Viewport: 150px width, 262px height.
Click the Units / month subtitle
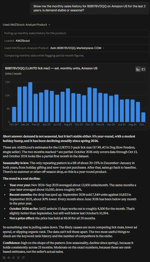[13, 74]
